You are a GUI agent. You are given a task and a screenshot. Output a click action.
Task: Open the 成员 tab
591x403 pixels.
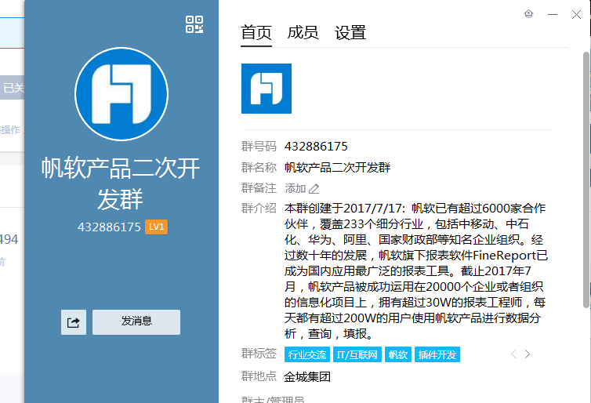(303, 33)
